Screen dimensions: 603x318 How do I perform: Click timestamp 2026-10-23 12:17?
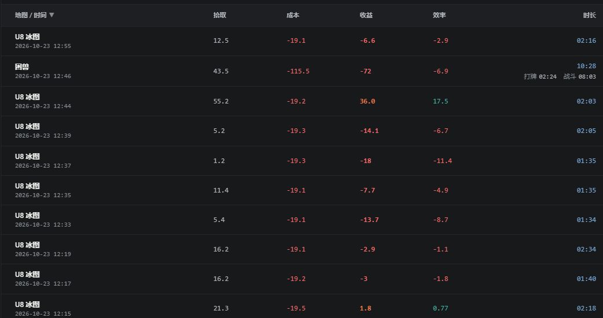click(x=43, y=284)
